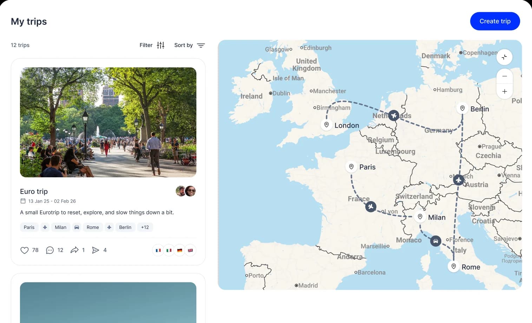Click the trip dates "13 Jan 25 - 02 Feb 26"
The width and height of the screenshot is (532, 323).
(x=52, y=201)
